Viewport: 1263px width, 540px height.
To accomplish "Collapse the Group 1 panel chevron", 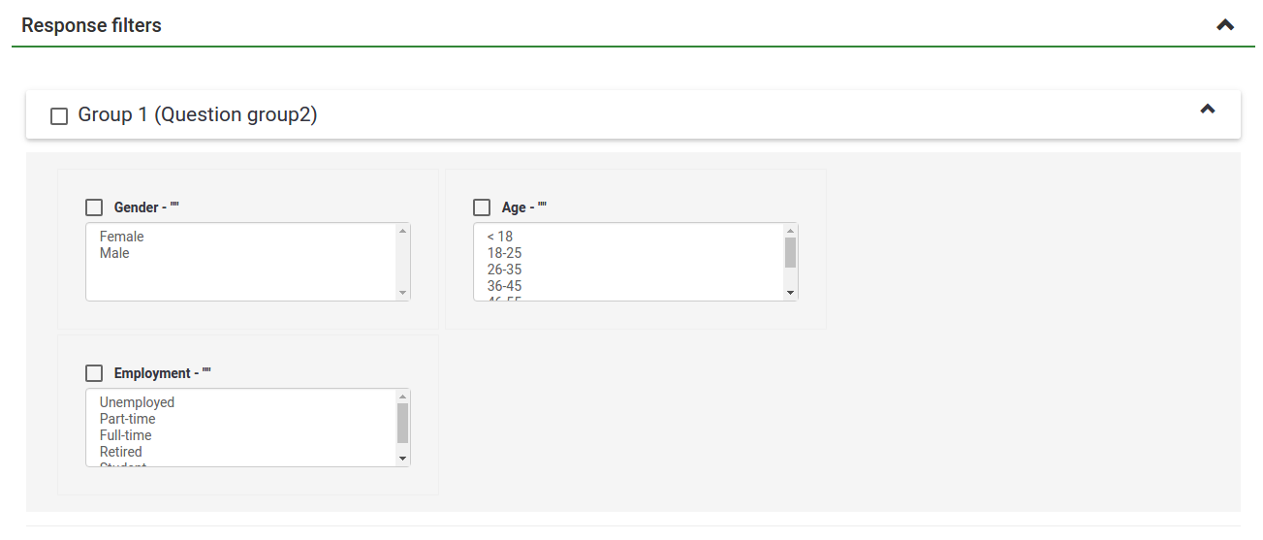I will coord(1208,110).
